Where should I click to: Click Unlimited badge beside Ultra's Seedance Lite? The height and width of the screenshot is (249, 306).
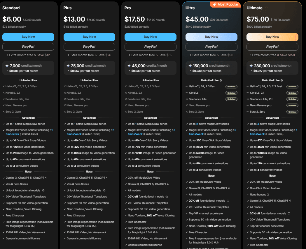[x=231, y=99]
